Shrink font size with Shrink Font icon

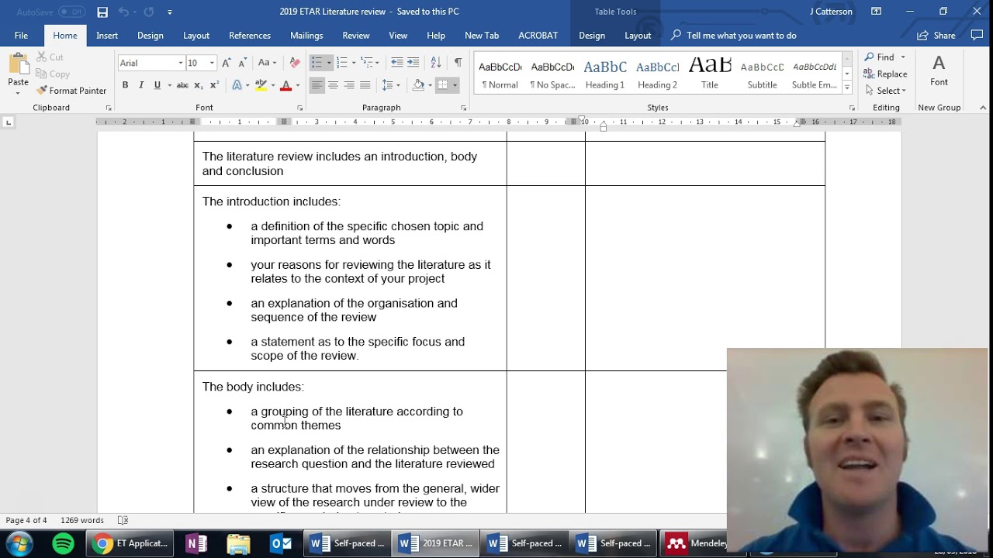coord(242,63)
